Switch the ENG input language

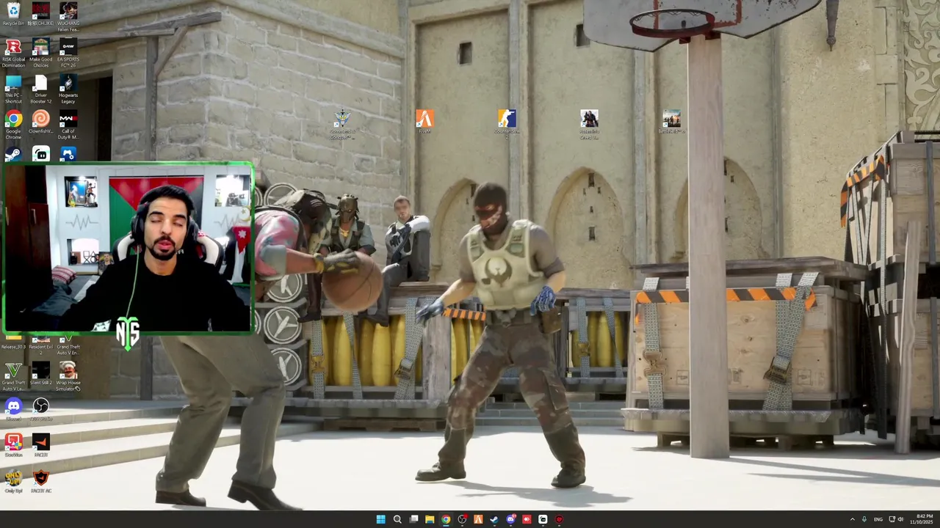[878, 519]
